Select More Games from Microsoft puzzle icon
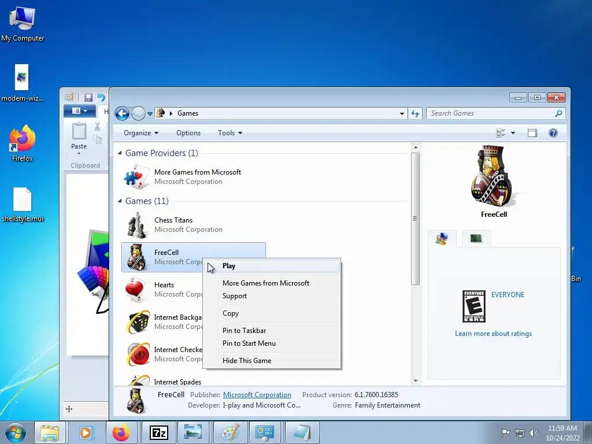The width and height of the screenshot is (592, 444). point(136,177)
